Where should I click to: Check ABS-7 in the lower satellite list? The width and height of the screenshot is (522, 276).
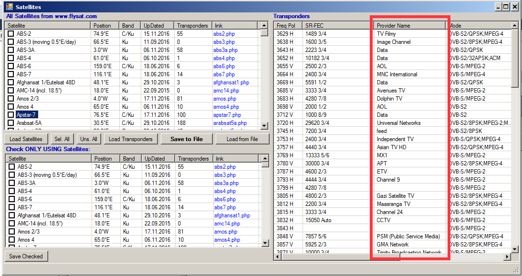[12, 207]
